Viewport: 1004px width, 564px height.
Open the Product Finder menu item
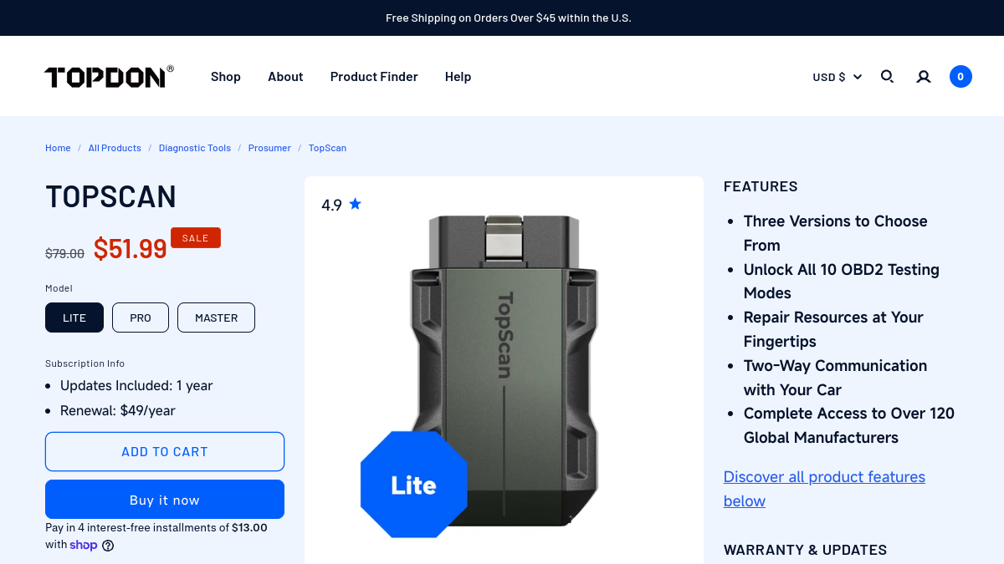click(x=374, y=77)
